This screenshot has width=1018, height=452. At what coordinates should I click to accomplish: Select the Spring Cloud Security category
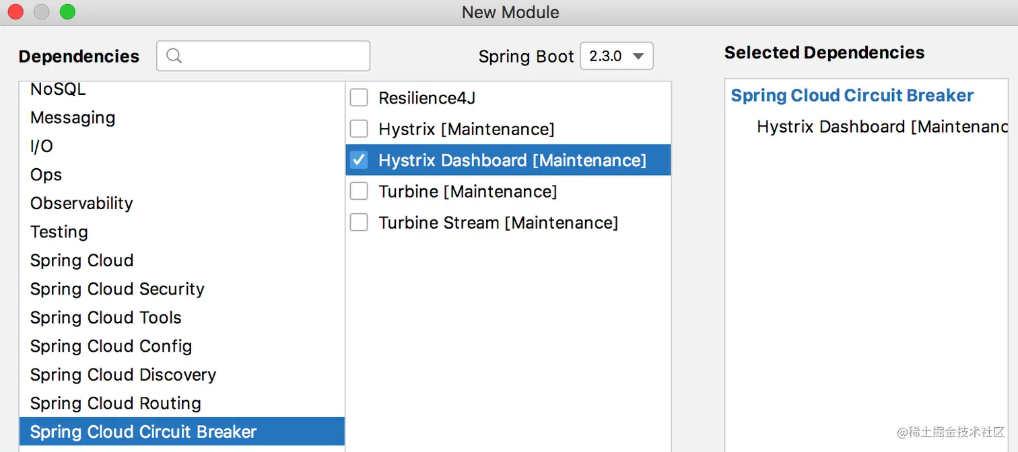[117, 289]
